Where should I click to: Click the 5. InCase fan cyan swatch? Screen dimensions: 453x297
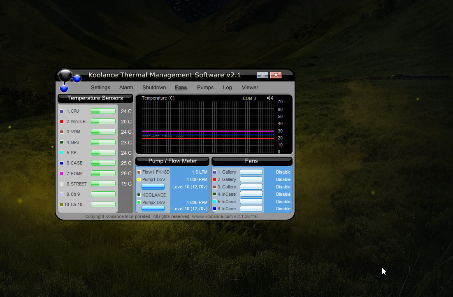coord(215,202)
